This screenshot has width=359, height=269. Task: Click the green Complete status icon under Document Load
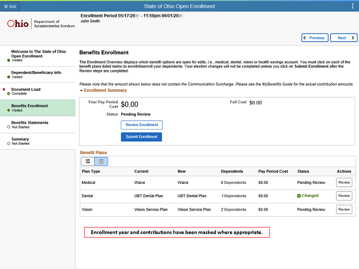click(x=8, y=94)
